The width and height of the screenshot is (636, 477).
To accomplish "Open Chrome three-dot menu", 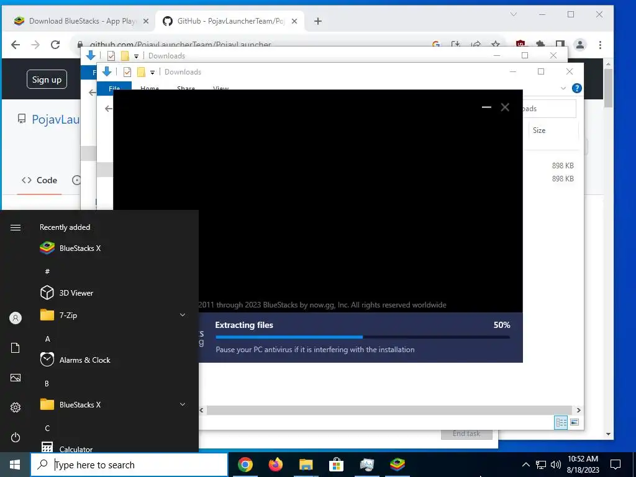I will (x=600, y=45).
